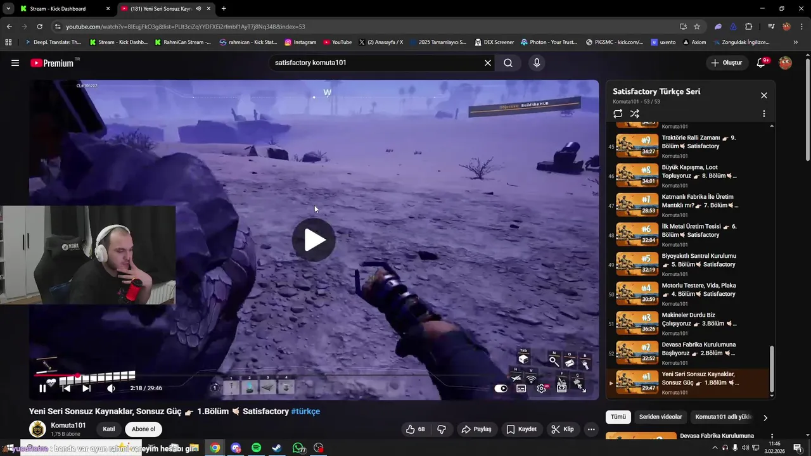Open the playlist three-dot options menu

coord(763,113)
